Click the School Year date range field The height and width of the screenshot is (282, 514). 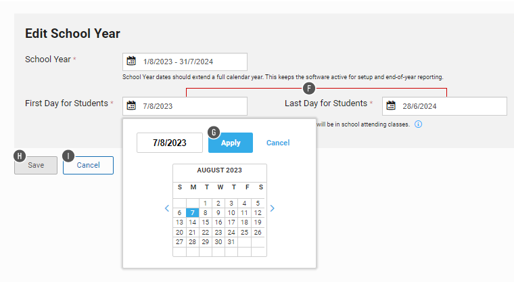coord(191,62)
